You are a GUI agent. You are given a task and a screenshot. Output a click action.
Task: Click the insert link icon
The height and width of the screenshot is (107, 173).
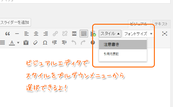click(x=55, y=34)
